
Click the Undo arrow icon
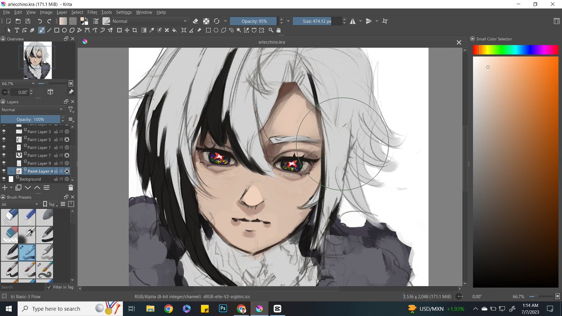point(40,21)
